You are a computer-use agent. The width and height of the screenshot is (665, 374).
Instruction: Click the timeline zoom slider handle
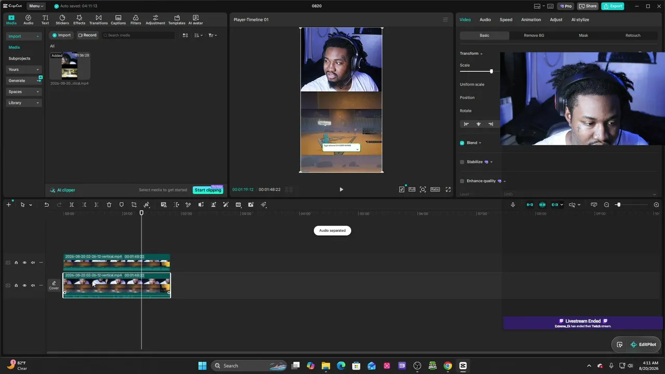[618, 205]
